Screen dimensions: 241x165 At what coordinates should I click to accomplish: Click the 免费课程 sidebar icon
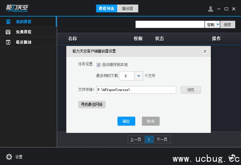click(x=8, y=32)
